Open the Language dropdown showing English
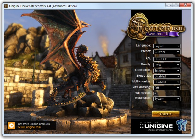Screen dimensions: 195x139 tap(167, 46)
